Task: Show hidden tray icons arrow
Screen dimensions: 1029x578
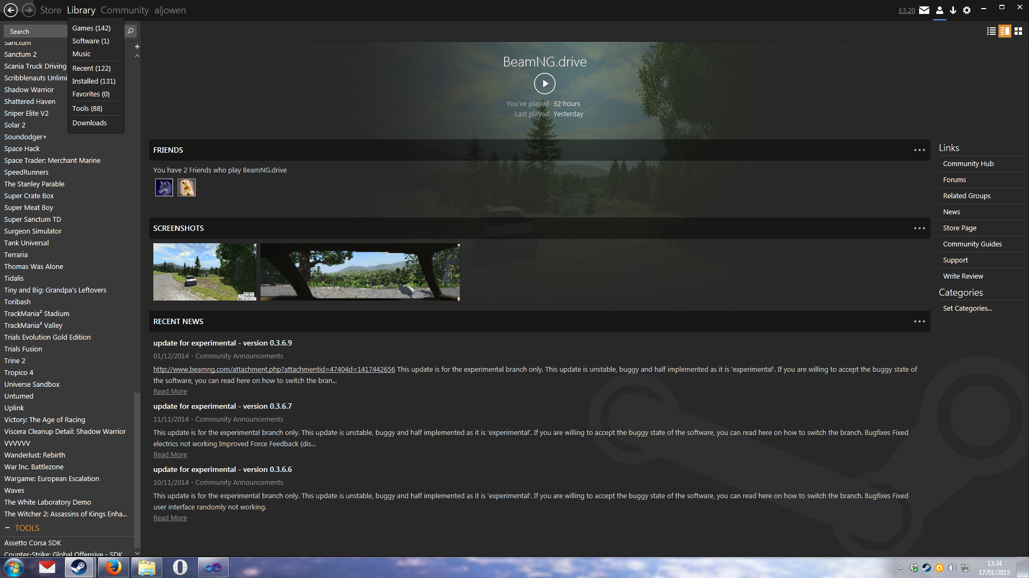Action: [x=900, y=568]
